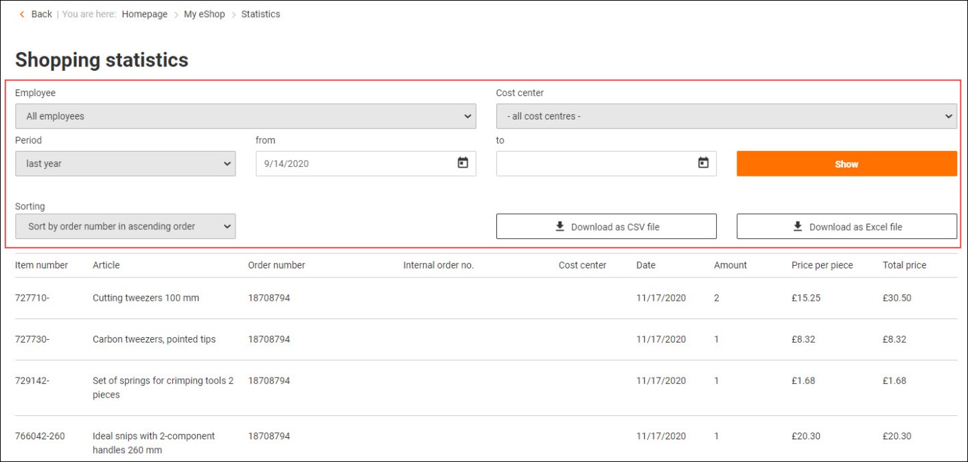This screenshot has height=462, width=968.
Task: Open the 'from' date calendar picker icon
Action: 463,163
